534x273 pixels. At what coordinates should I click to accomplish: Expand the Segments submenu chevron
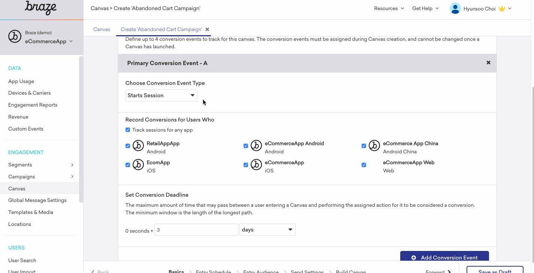point(72,165)
